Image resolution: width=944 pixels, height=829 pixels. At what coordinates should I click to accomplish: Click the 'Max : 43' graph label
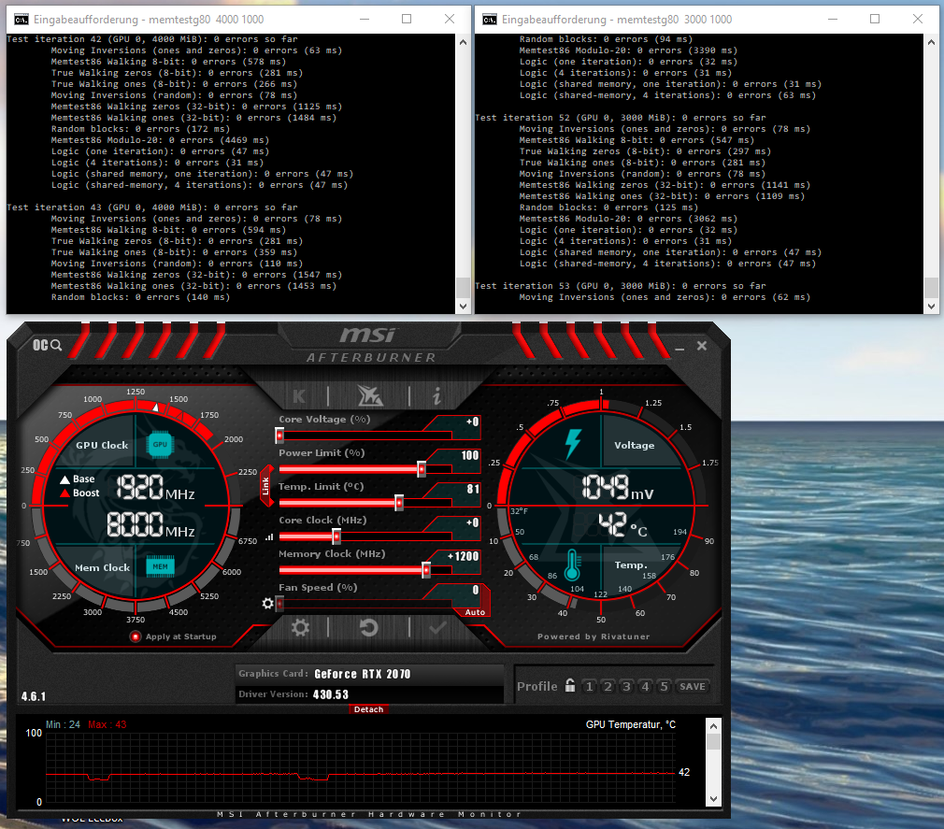(x=107, y=724)
